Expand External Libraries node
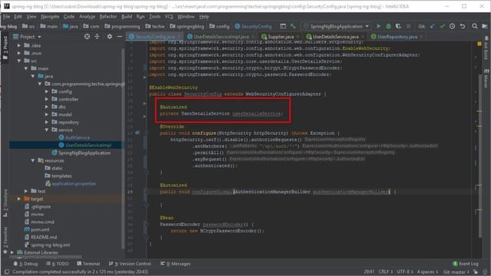 (12, 252)
